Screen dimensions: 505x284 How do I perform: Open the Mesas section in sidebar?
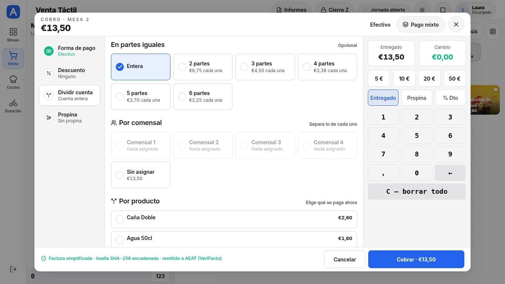(13, 35)
